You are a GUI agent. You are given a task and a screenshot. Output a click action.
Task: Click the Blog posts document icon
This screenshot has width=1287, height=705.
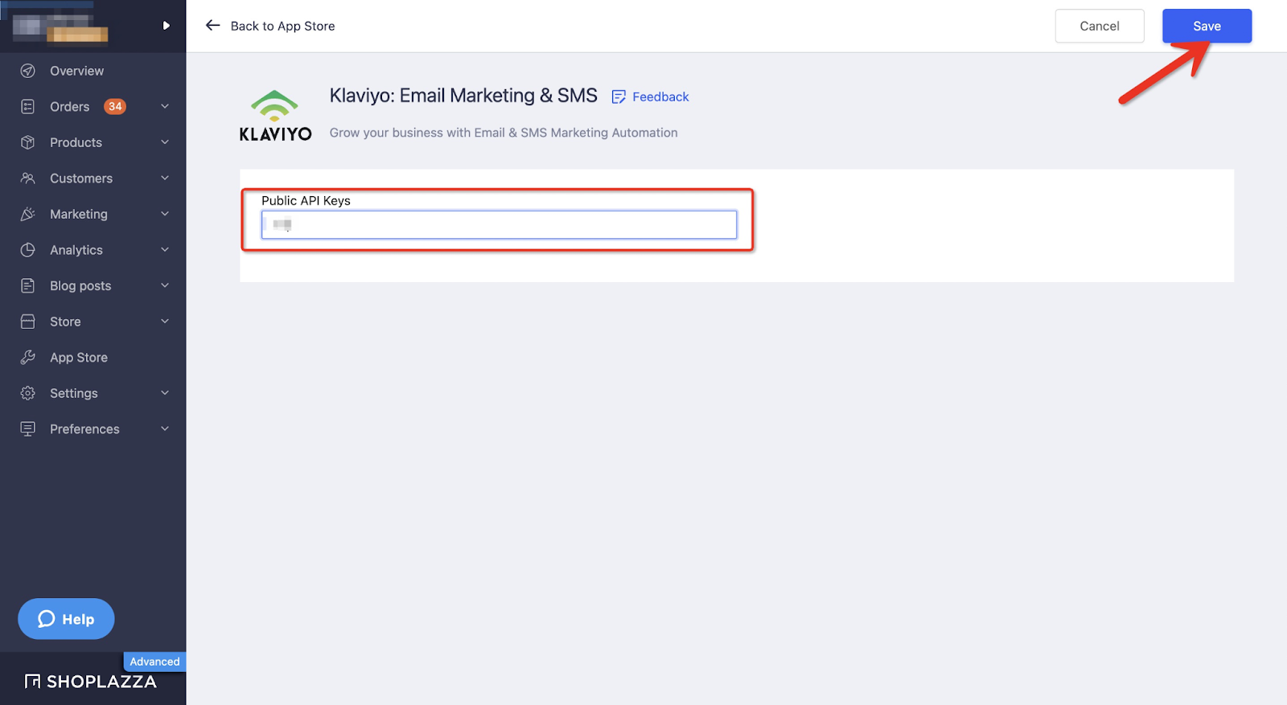[28, 285]
